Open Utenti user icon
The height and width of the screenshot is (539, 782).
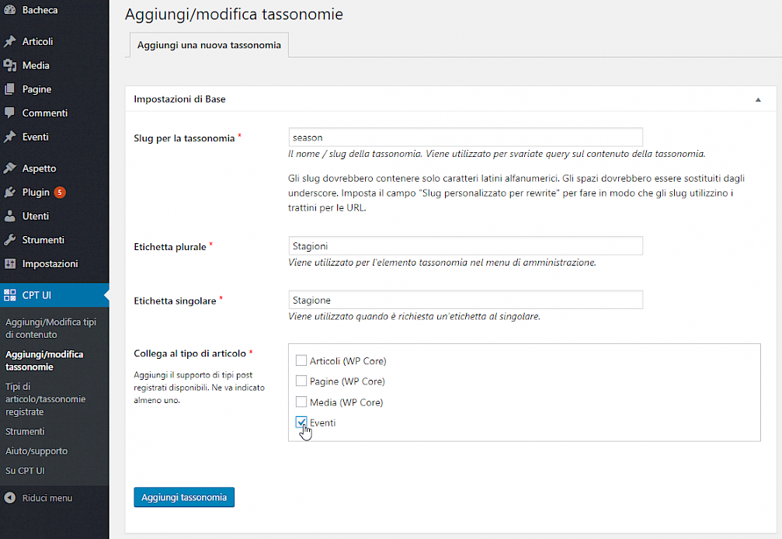(10, 216)
